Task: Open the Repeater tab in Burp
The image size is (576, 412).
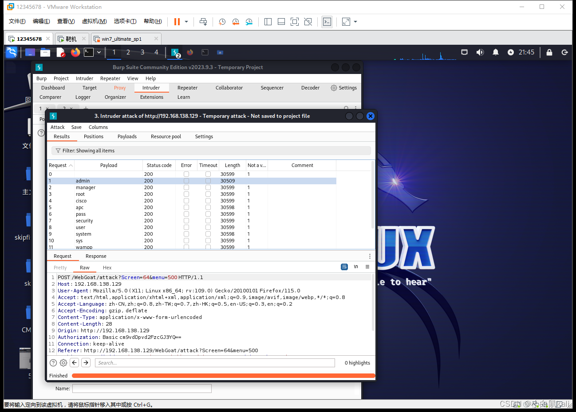Action: point(187,88)
